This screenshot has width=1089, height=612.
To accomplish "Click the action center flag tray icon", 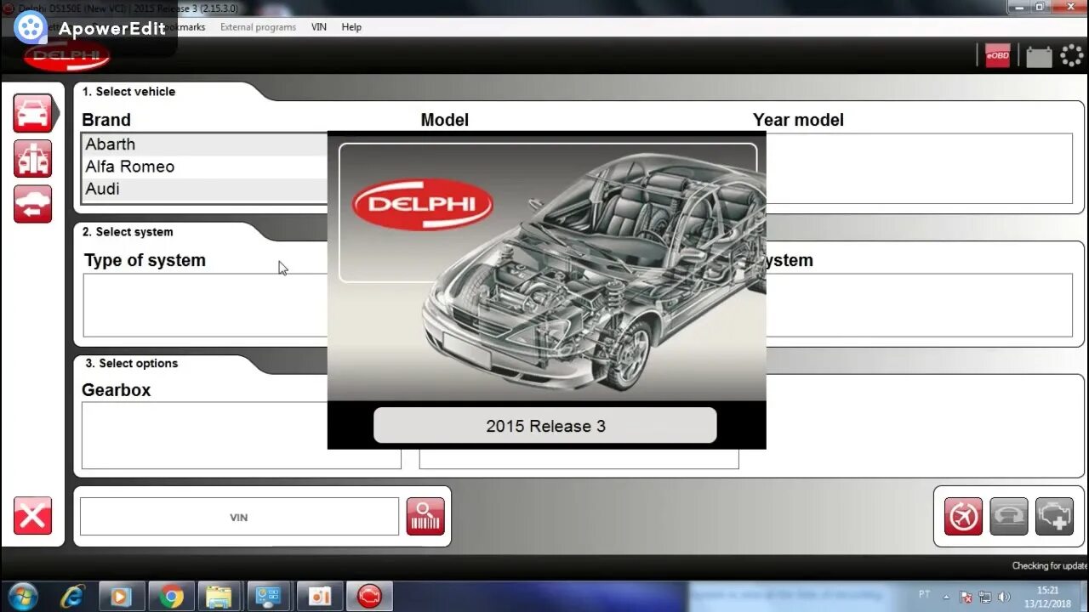I will point(966,597).
